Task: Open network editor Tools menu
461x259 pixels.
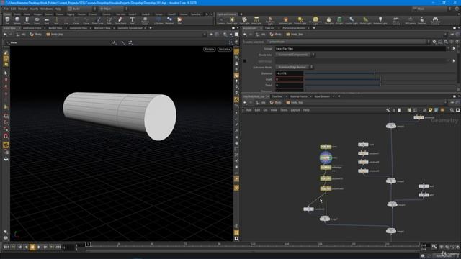Action: (x=283, y=110)
